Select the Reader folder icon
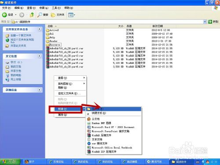 (x=48, y=41)
